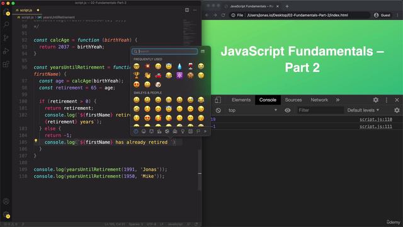
Task: Switch to the Console tab in DevTools
Action: pyautogui.click(x=268, y=100)
